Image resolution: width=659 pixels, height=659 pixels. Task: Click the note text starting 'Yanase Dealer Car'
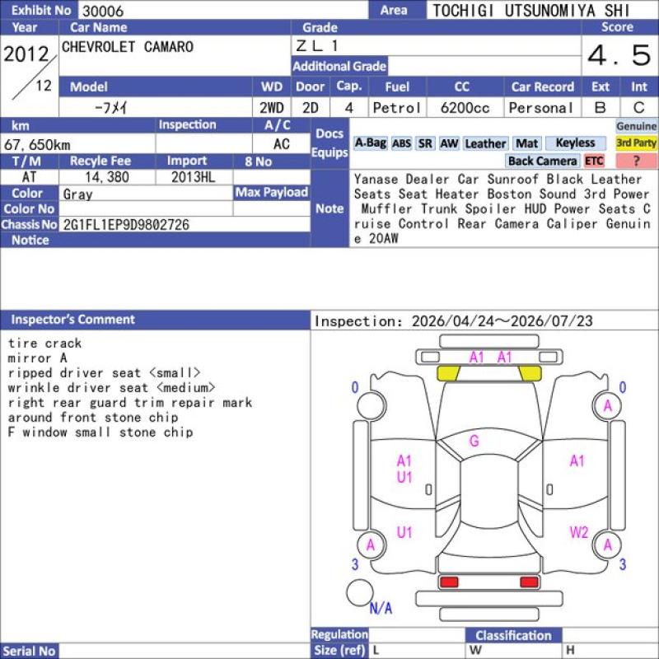coord(502,209)
